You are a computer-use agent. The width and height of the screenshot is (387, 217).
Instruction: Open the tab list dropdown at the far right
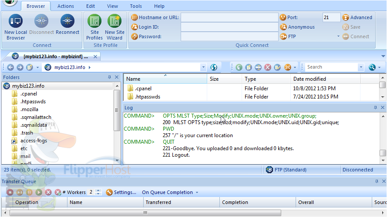383,56
